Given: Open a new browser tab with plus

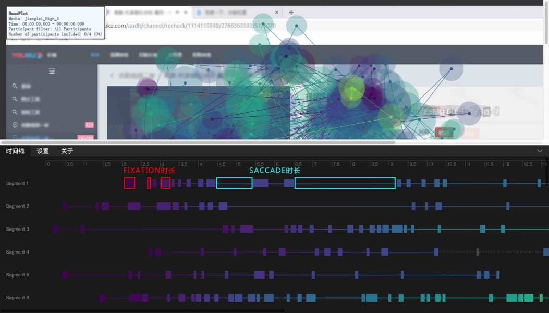Looking at the screenshot, I should (x=291, y=13).
